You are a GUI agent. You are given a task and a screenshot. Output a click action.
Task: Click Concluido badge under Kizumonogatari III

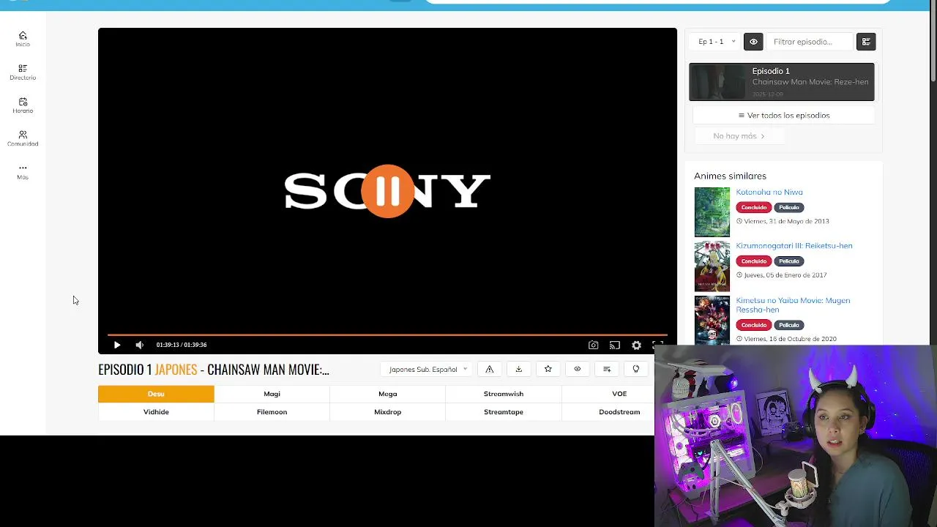pyautogui.click(x=753, y=261)
